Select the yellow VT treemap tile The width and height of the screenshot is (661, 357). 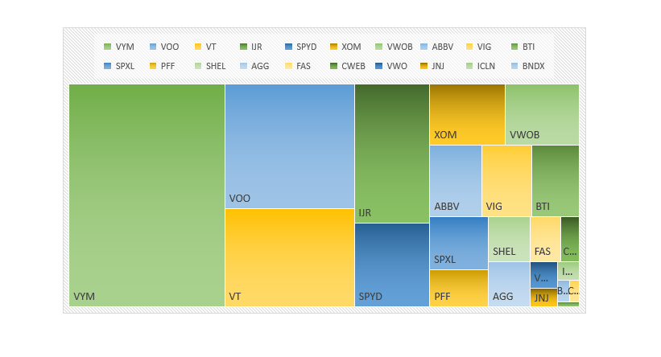coord(289,257)
